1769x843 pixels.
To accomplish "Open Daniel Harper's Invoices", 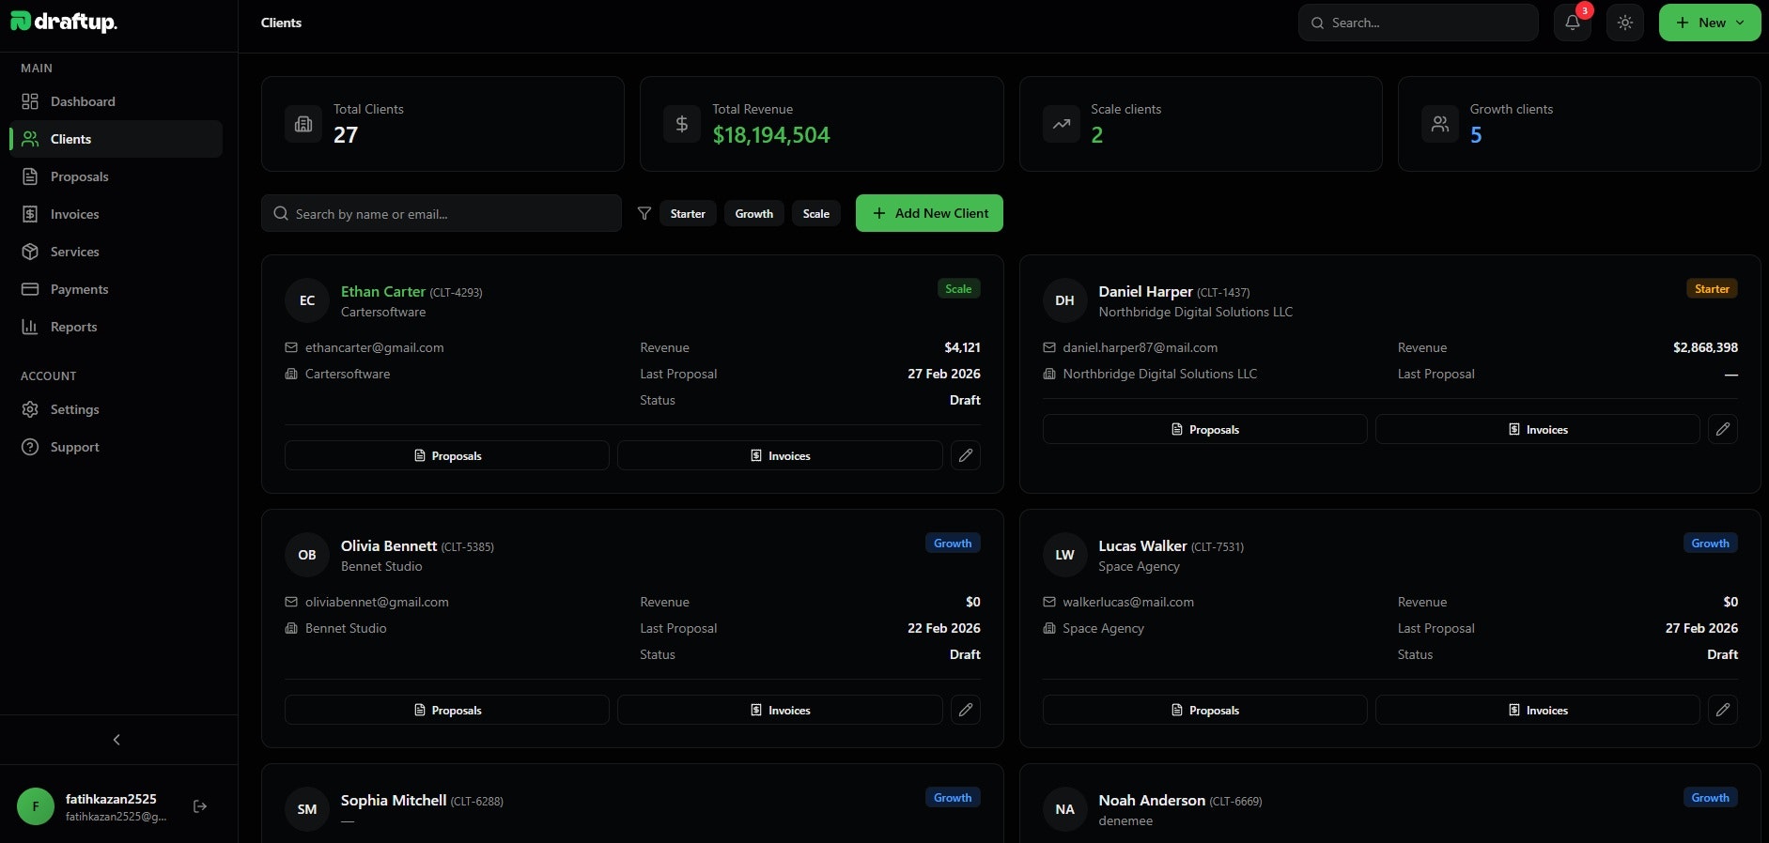I will pos(1538,429).
